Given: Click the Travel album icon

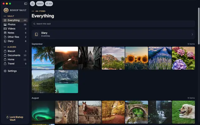Looking at the screenshot, I should tap(5, 64).
